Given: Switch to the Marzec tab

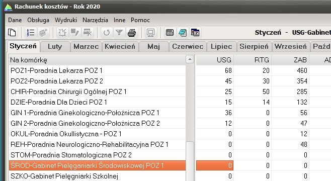Looking at the screenshot, I should pos(86,46).
